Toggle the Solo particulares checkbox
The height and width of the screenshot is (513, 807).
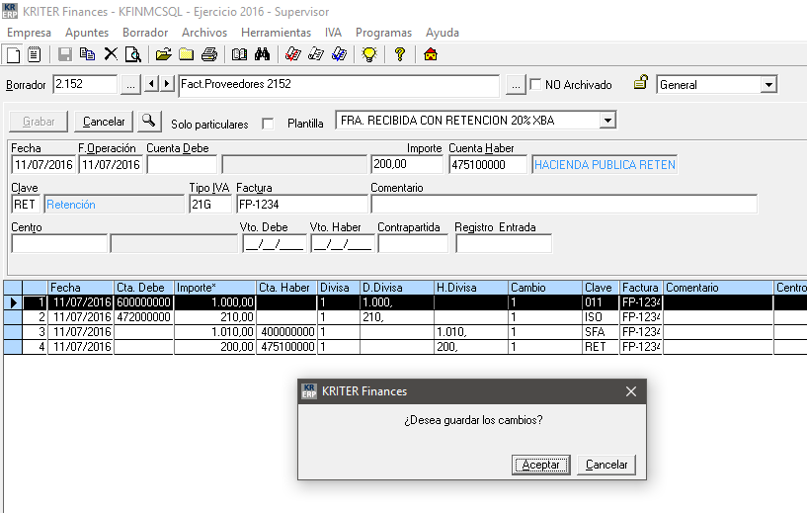268,124
